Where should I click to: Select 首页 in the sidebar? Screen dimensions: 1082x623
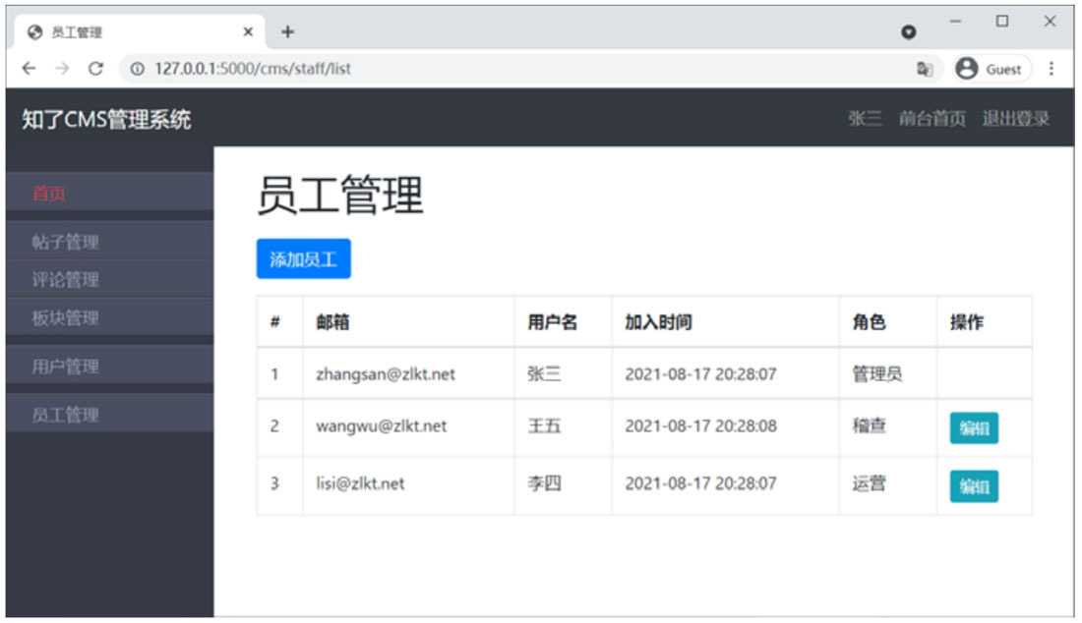tap(110, 193)
